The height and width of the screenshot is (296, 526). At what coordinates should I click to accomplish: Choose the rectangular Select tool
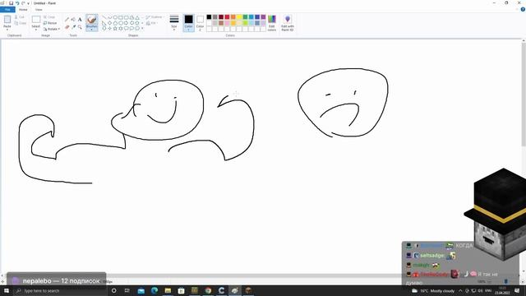point(36,20)
